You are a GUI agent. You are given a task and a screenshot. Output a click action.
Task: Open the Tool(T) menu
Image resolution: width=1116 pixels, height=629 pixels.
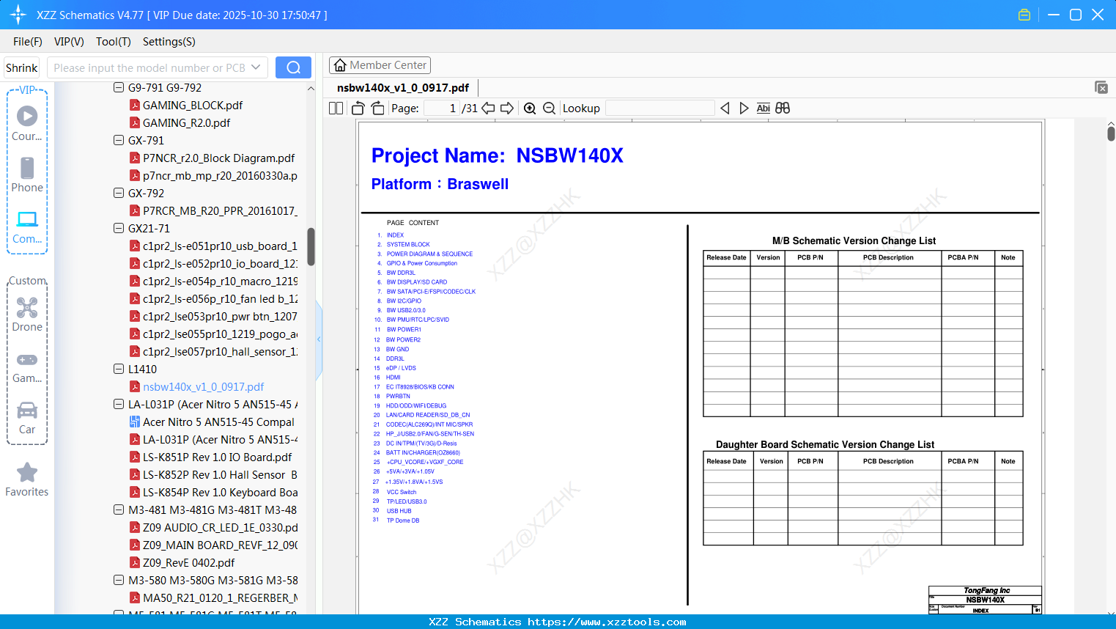point(114,42)
